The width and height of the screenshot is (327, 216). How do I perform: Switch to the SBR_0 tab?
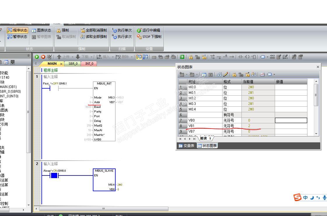[73, 64]
